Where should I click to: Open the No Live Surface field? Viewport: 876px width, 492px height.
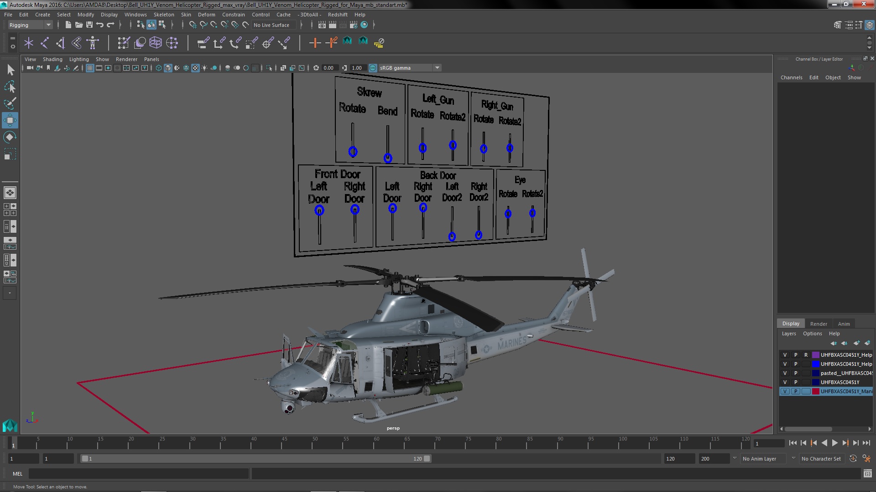[274, 25]
